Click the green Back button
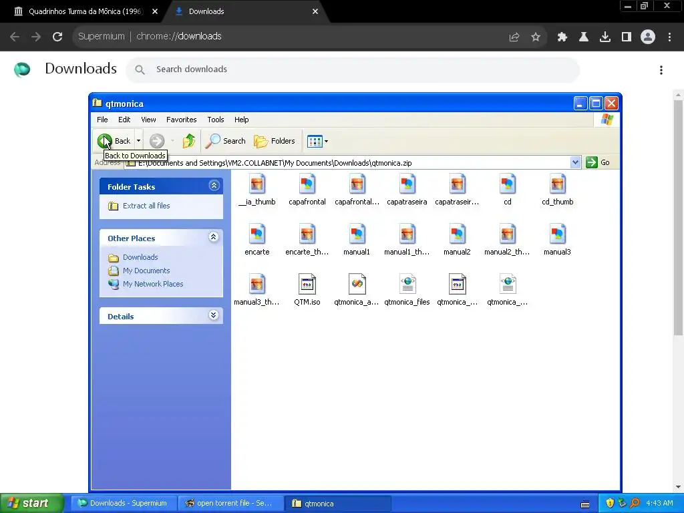 tap(114, 141)
